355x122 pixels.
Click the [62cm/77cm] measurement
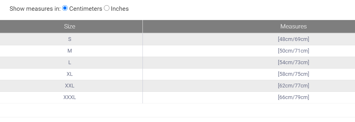coord(293,86)
